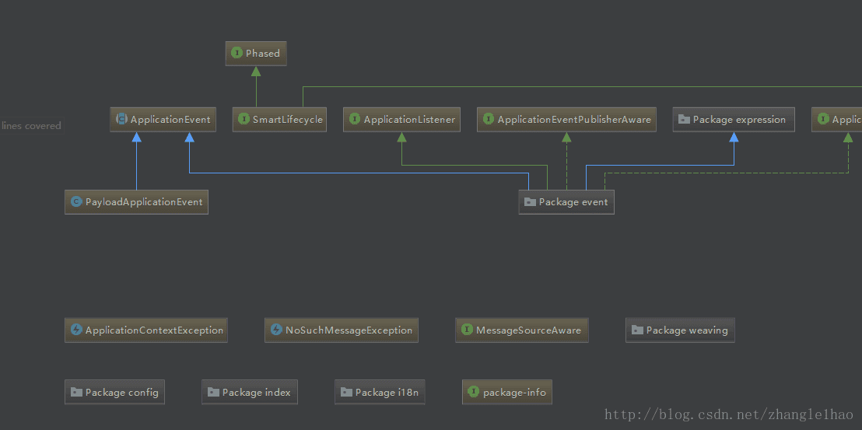This screenshot has height=430, width=862.
Task: Click the class icon on PayloadApplicationEvent node
Action: (76, 201)
